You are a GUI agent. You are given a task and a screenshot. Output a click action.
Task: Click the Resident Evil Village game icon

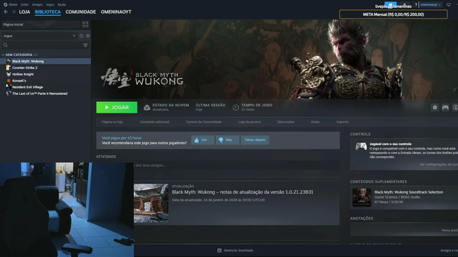point(9,87)
